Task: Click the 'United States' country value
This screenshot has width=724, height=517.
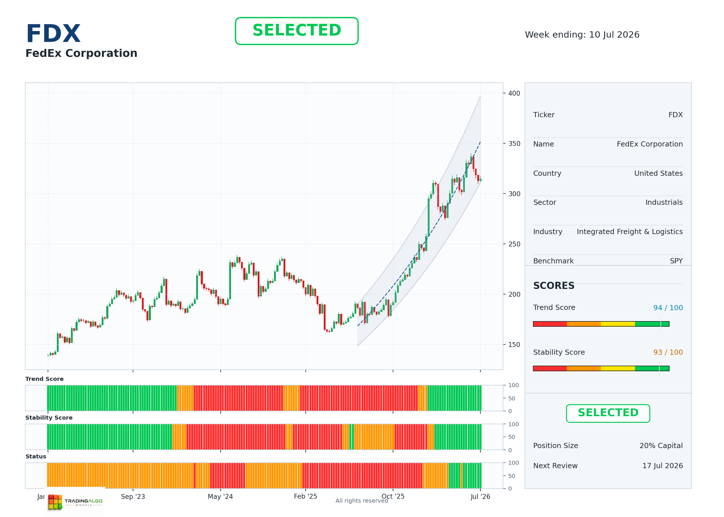Action: click(x=658, y=173)
